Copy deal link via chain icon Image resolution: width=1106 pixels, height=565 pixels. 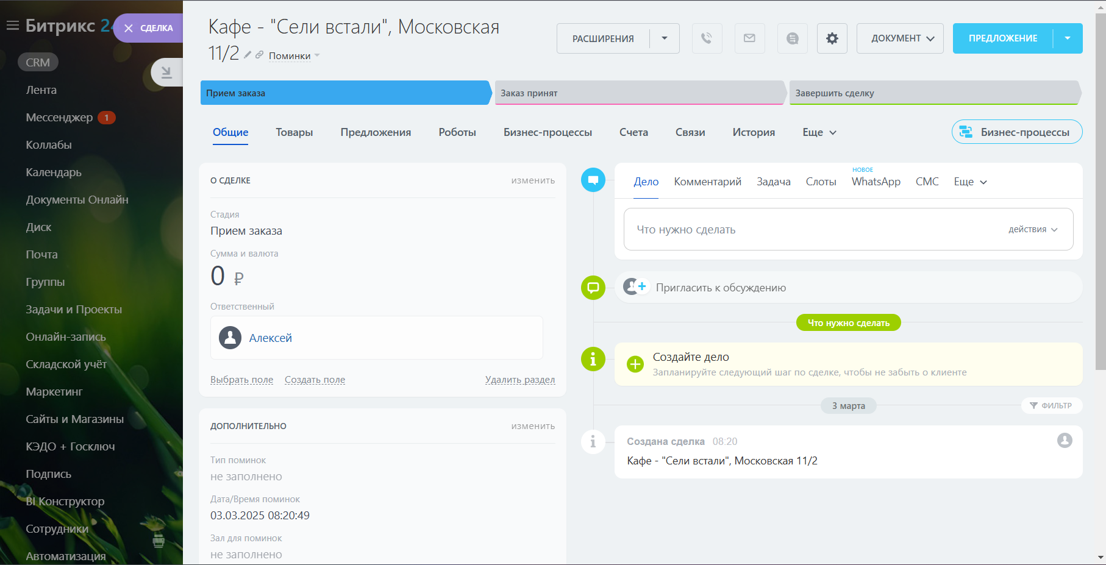pos(259,55)
